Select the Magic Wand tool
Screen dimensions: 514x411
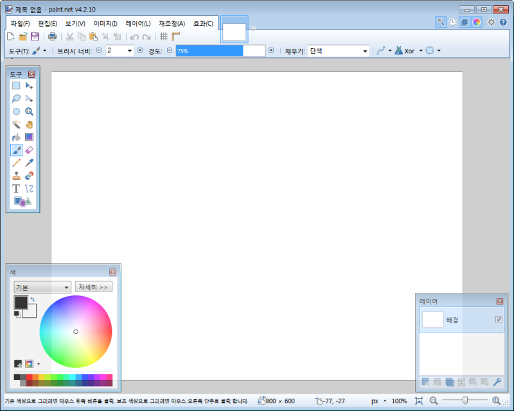[x=16, y=123]
